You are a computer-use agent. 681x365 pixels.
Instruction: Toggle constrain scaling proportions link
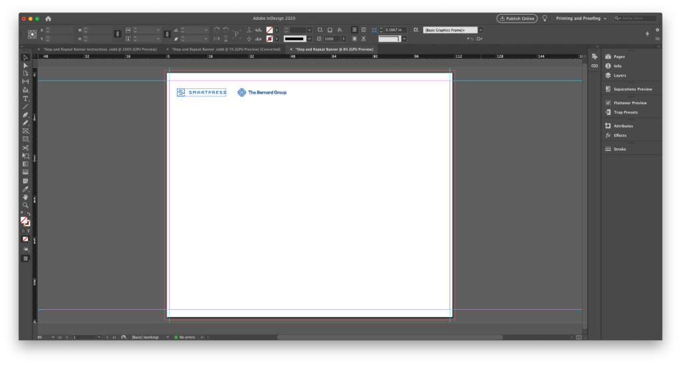[167, 34]
